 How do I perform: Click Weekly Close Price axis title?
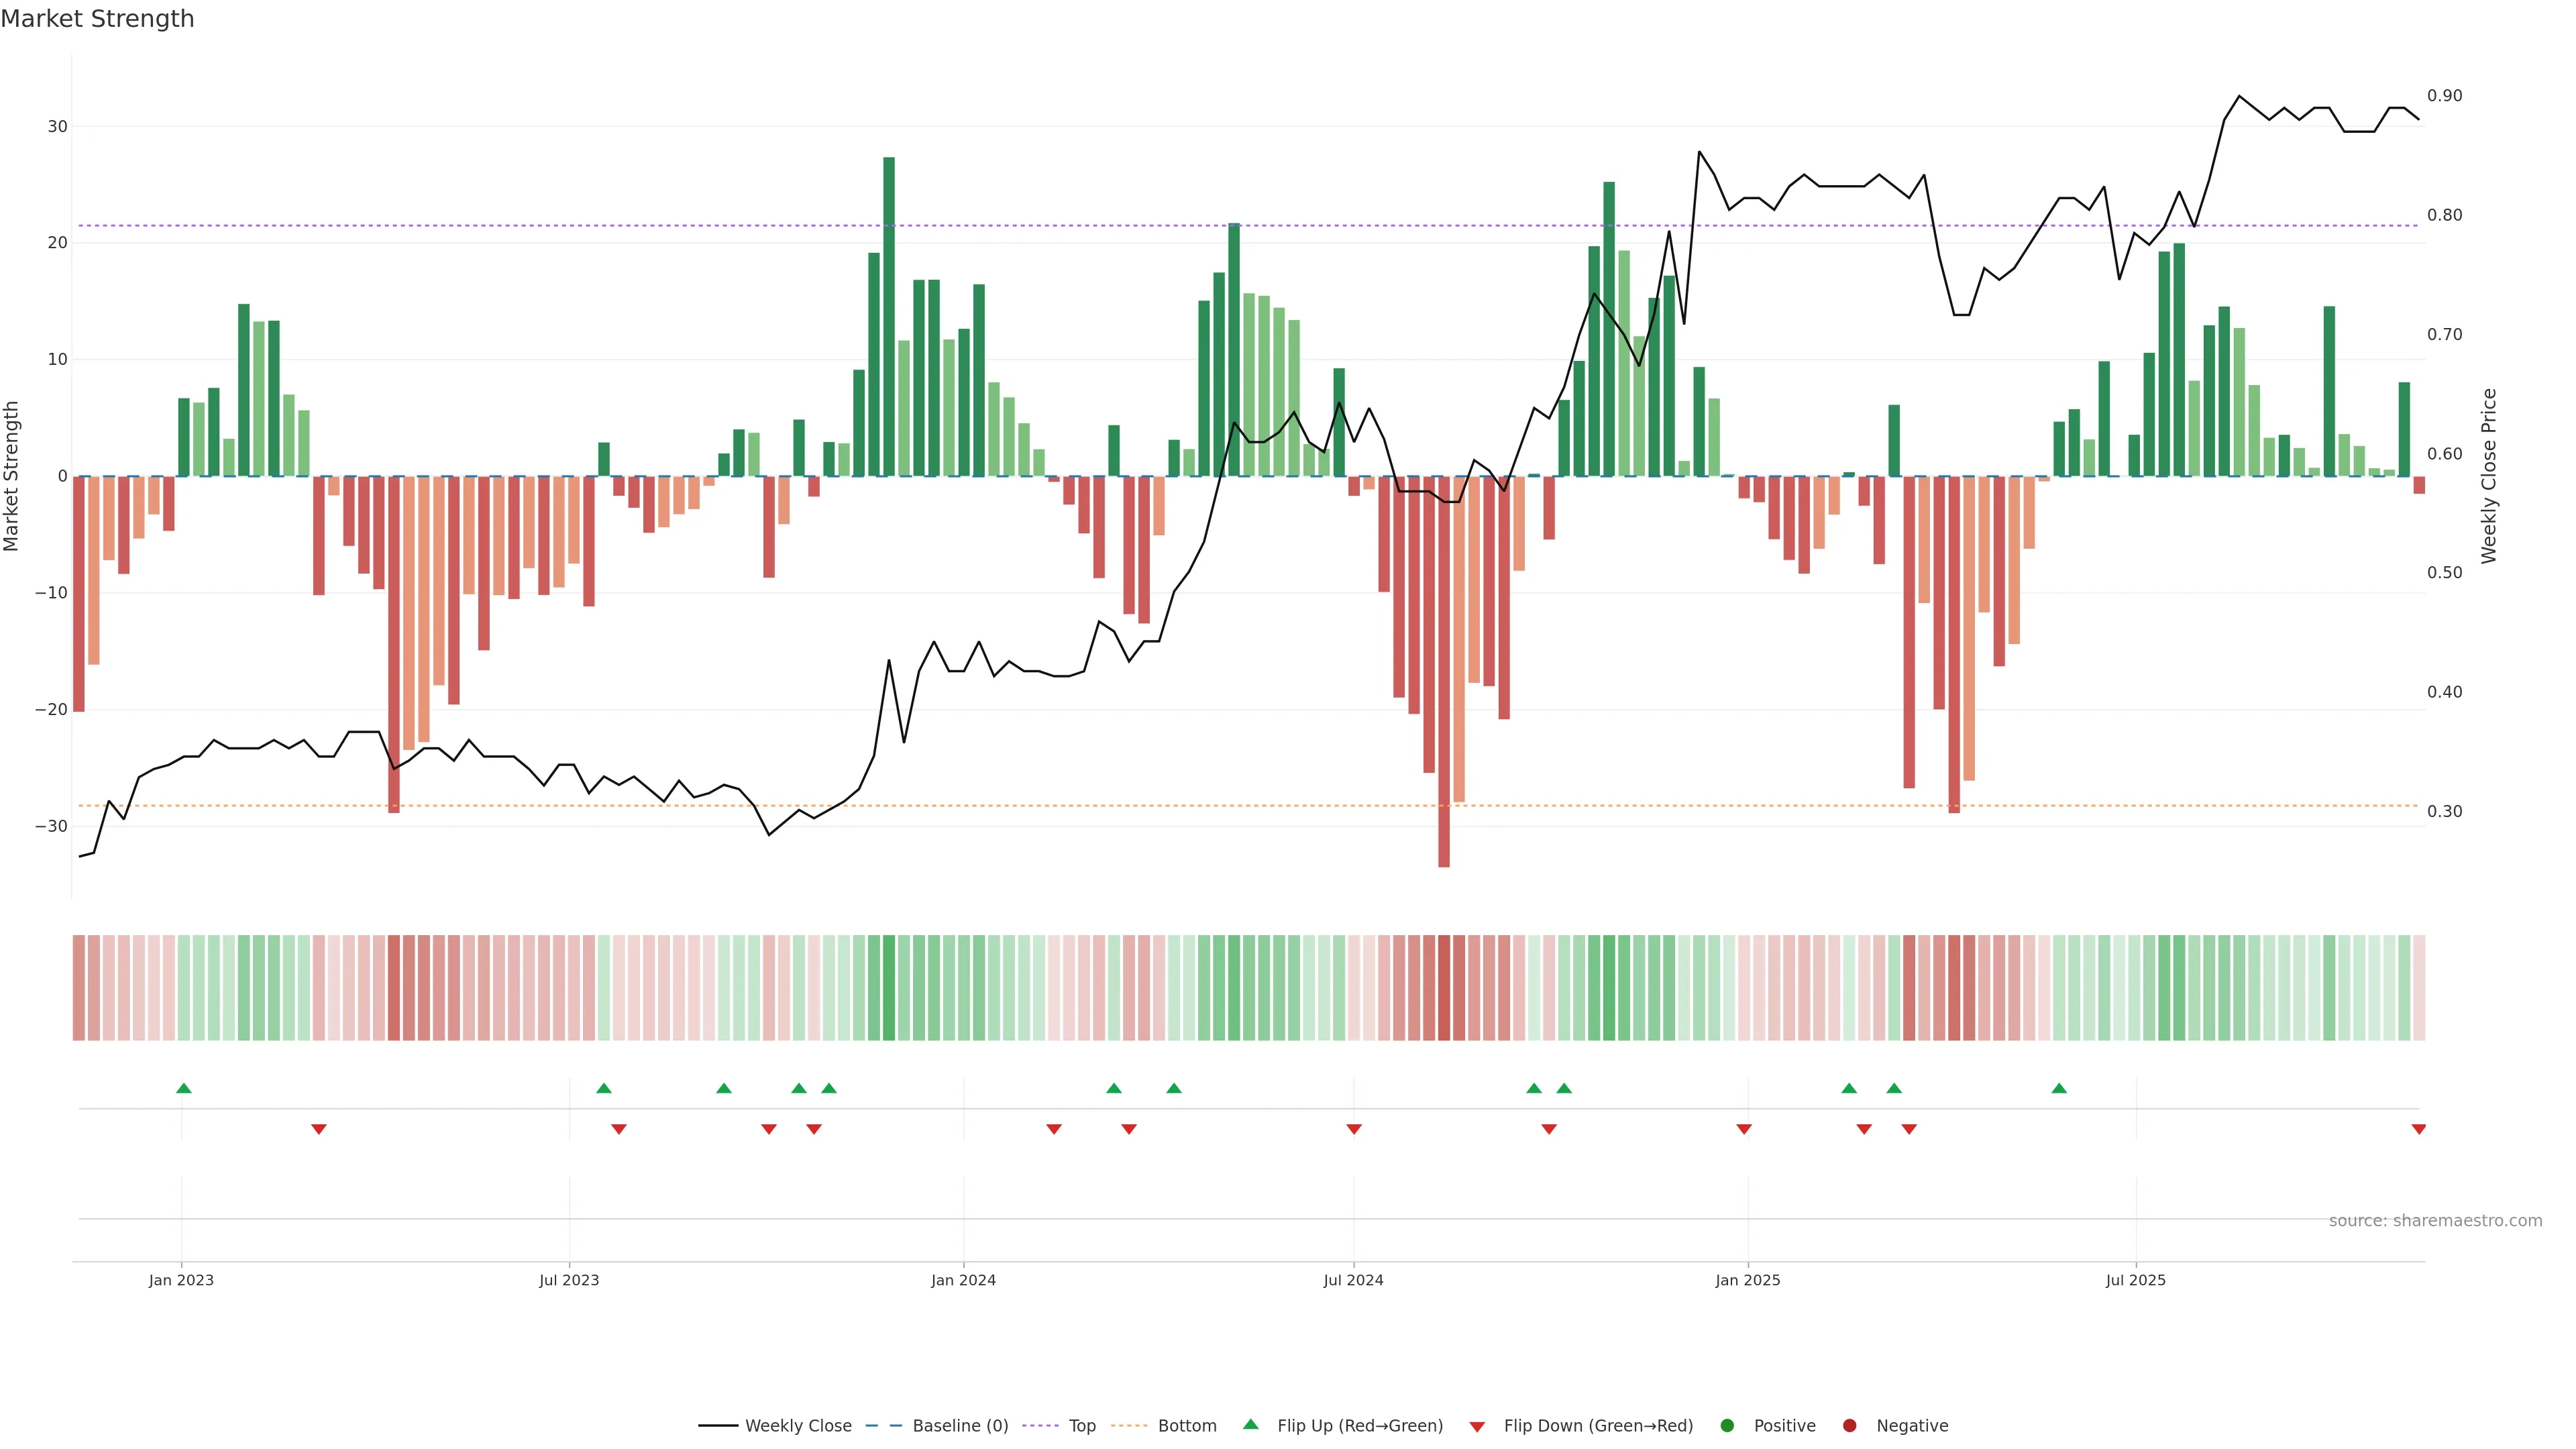coord(2489,476)
